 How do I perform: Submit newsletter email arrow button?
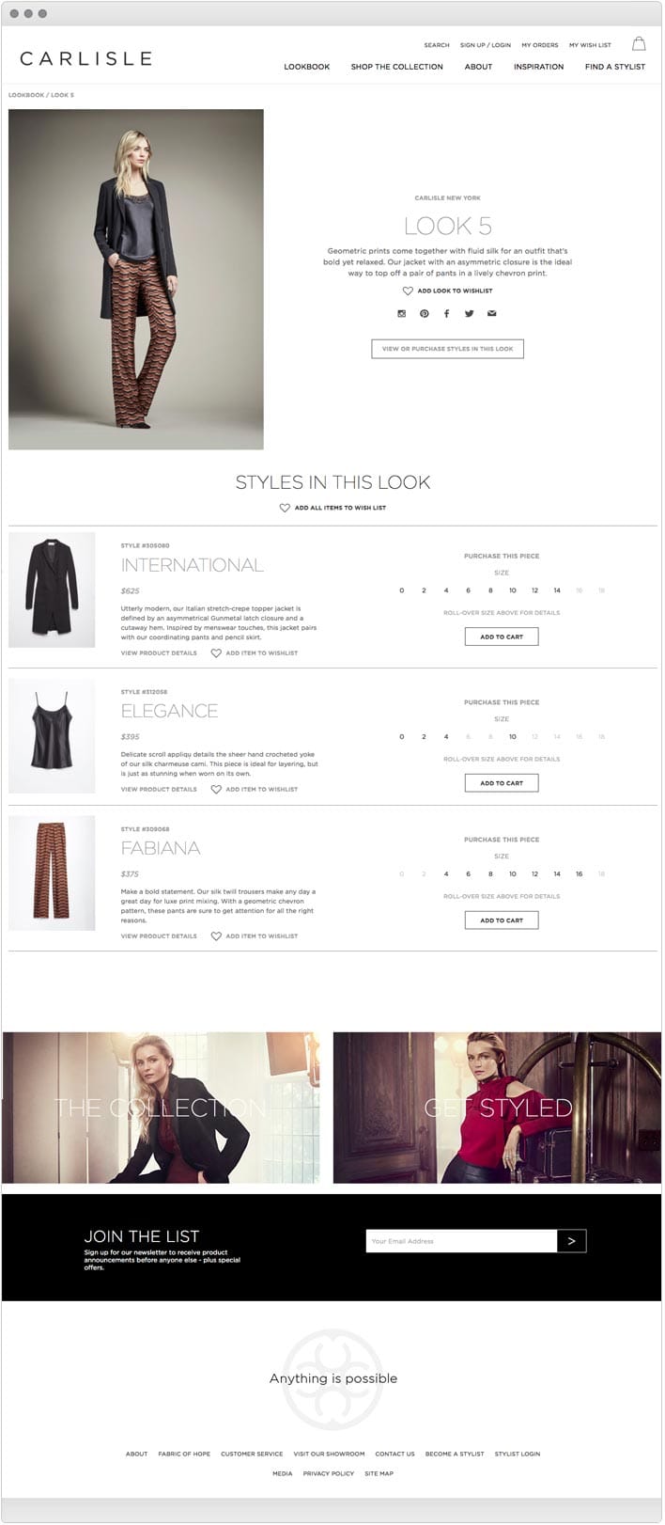click(x=572, y=1241)
